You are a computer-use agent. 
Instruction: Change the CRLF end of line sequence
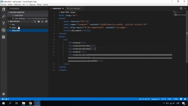click(169, 99)
